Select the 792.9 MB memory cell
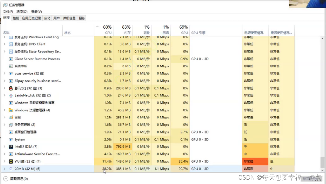The image size is (326, 184). (x=123, y=147)
